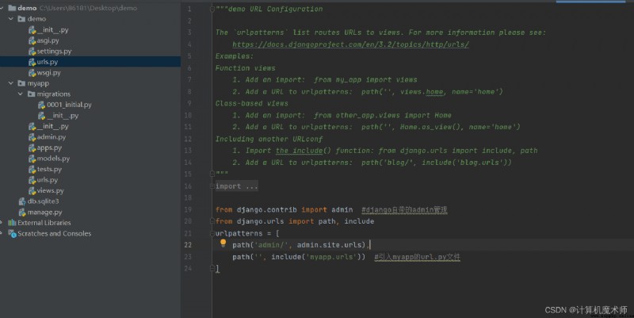Open models.py in myapp
The width and height of the screenshot is (634, 318).
click(x=53, y=158)
